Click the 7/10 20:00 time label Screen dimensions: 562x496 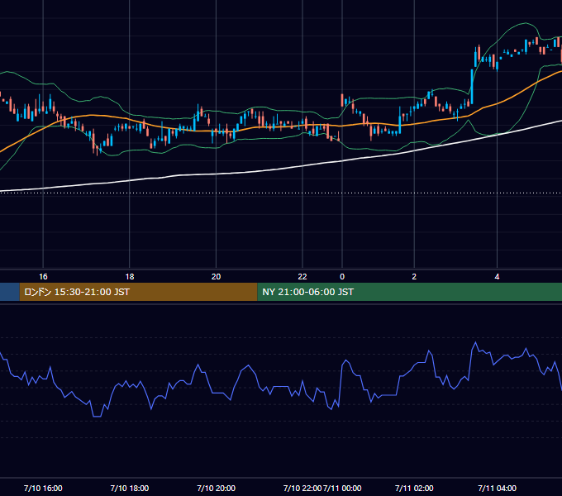tap(217, 488)
